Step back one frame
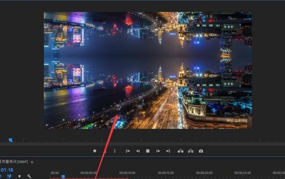Screen dimensions: 285x179 point(138,151)
